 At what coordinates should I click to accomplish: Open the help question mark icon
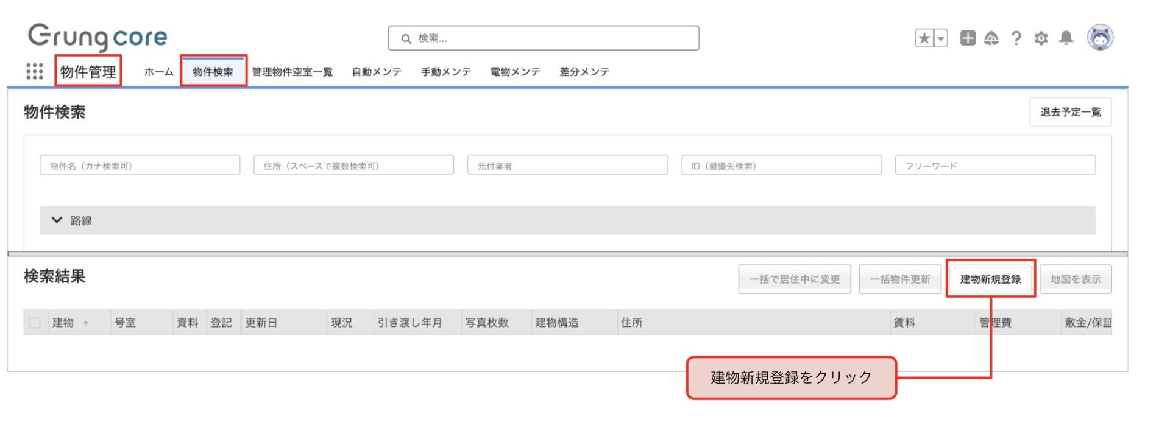(x=1016, y=38)
